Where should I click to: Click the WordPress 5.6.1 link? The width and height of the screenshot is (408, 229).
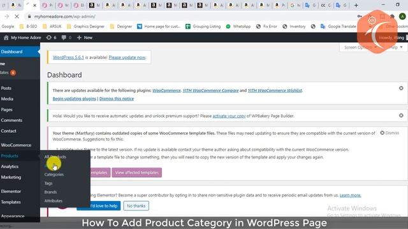tap(68, 57)
